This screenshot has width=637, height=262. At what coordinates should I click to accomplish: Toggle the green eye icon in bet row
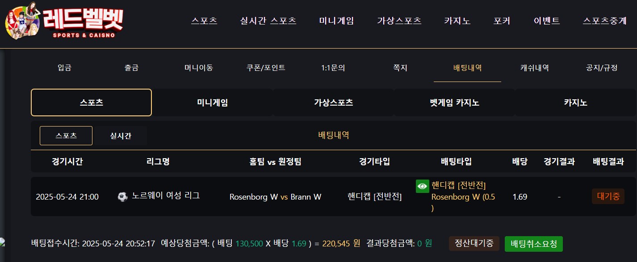pos(422,186)
